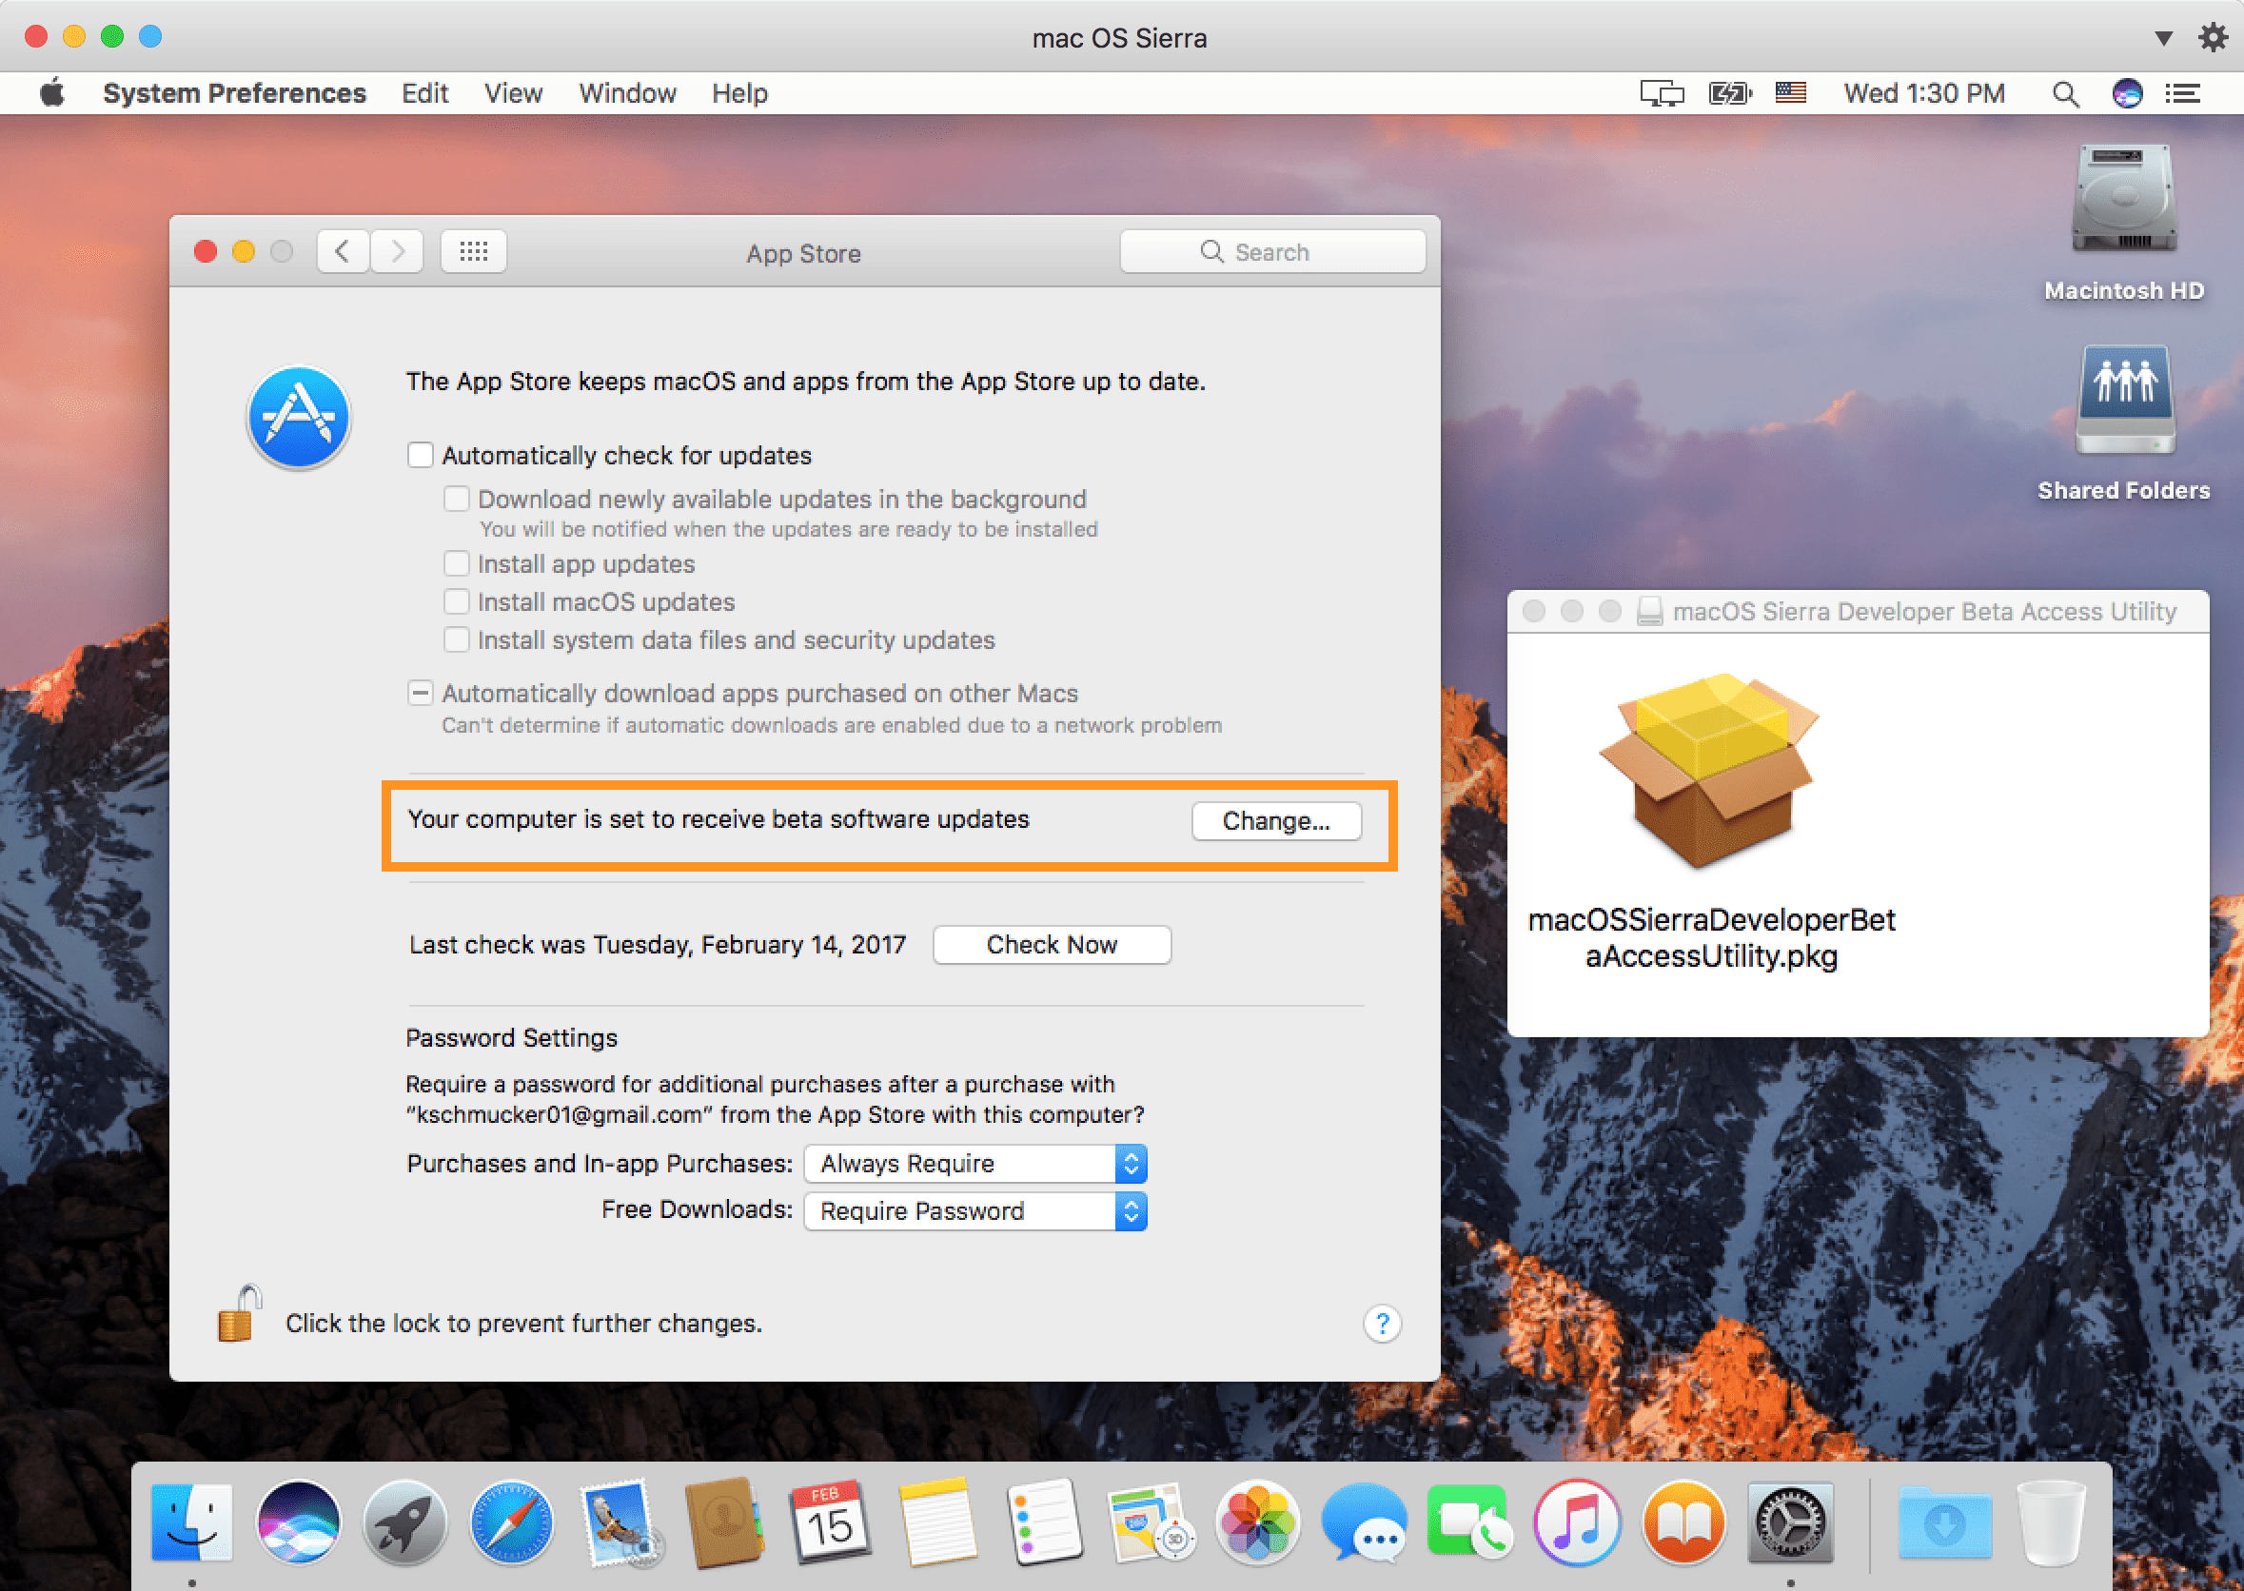Open Launchpad rocket icon in Dock

click(x=404, y=1522)
